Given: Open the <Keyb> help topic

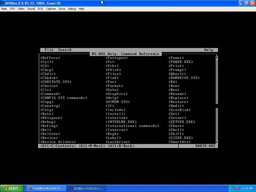Looking at the screenshot, I should pos(112,134).
